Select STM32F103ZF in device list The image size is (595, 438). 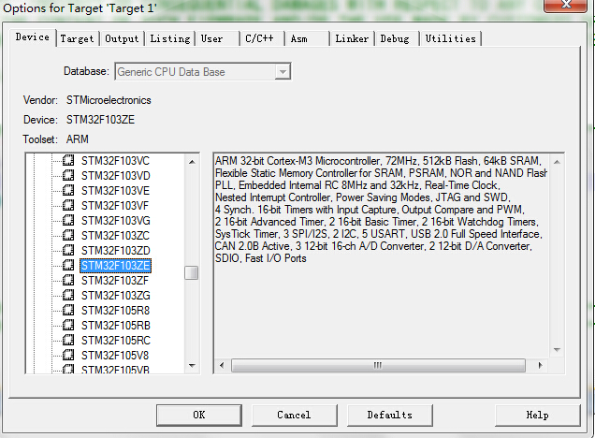tap(115, 280)
